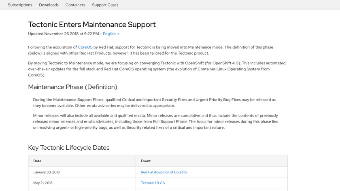Select Containers in the top navigation
This screenshot has height=191, width=340.
pyautogui.click(x=75, y=5)
